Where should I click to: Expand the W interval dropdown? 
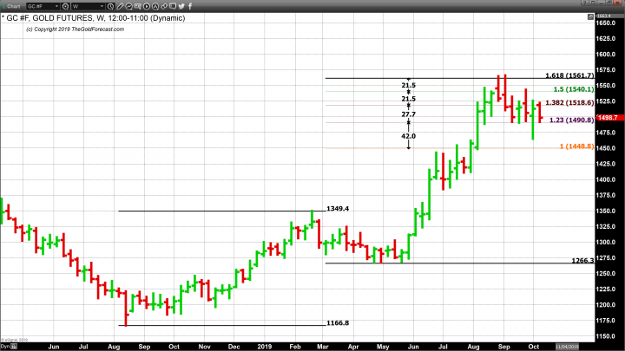pyautogui.click(x=102, y=6)
